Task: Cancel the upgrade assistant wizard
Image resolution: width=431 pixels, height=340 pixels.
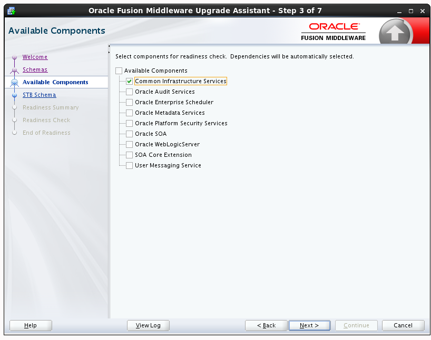Action: pos(403,325)
